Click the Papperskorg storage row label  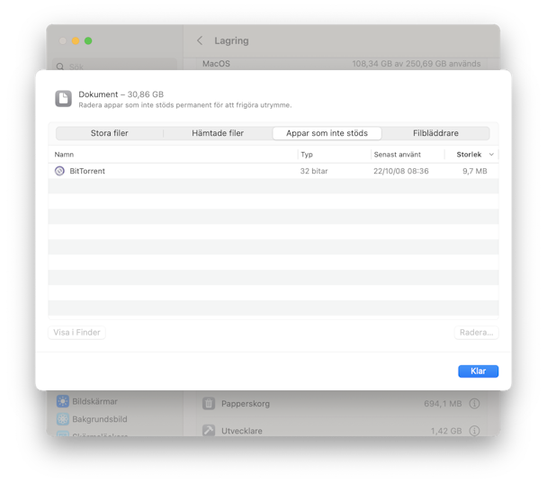[246, 404]
